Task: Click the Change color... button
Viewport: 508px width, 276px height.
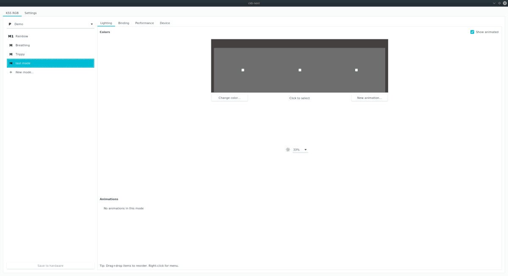Action: coord(229,98)
